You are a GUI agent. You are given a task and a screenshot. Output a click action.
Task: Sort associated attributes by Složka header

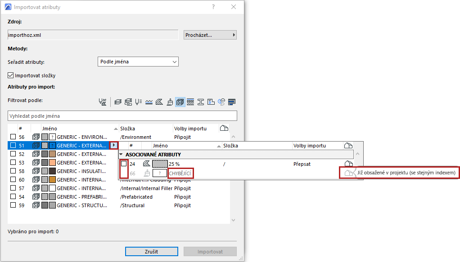pos(257,146)
